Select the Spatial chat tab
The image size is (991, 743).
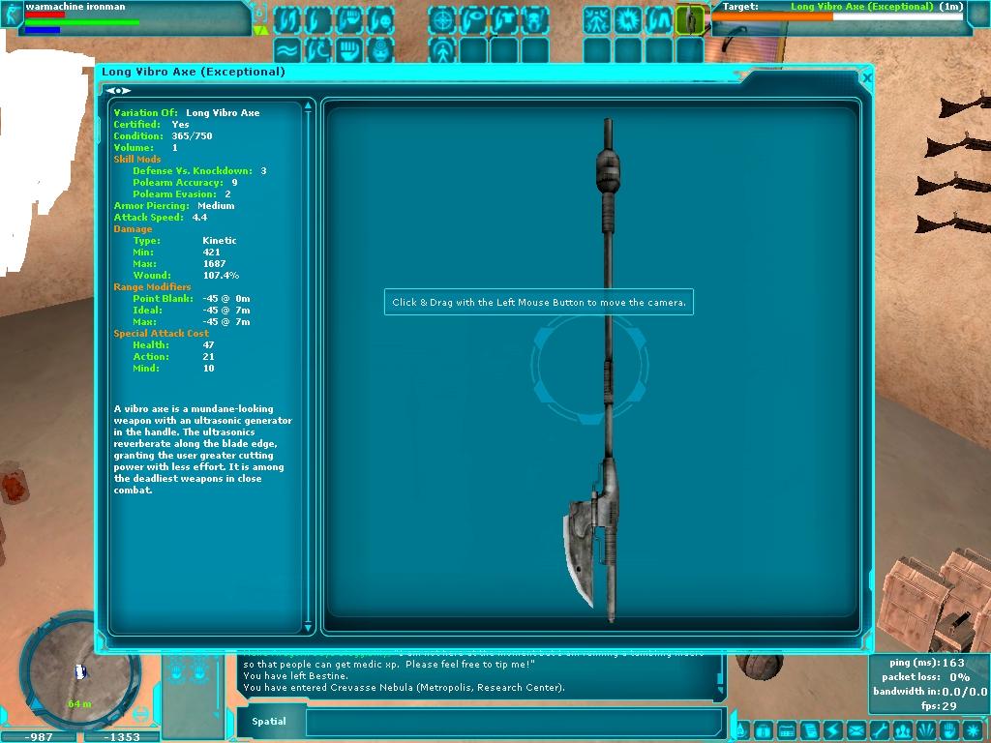pos(269,722)
